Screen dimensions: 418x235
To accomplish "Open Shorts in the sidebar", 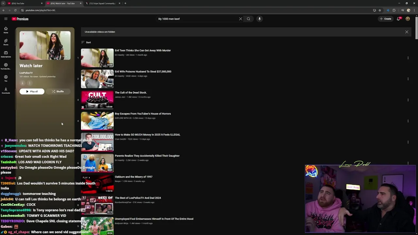I will coord(6,42).
